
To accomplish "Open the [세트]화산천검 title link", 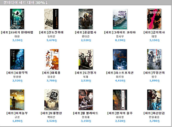I will tap(154, 113).
